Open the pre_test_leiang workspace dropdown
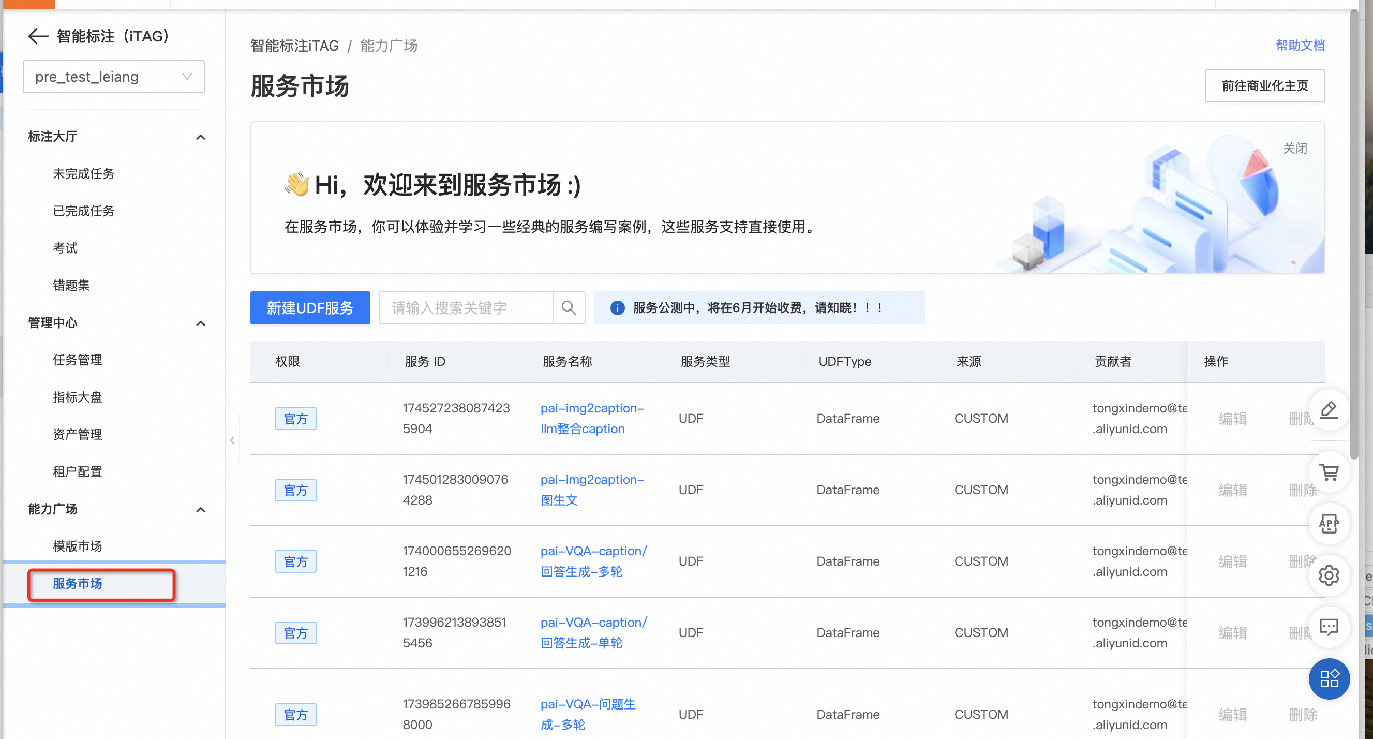 point(113,77)
